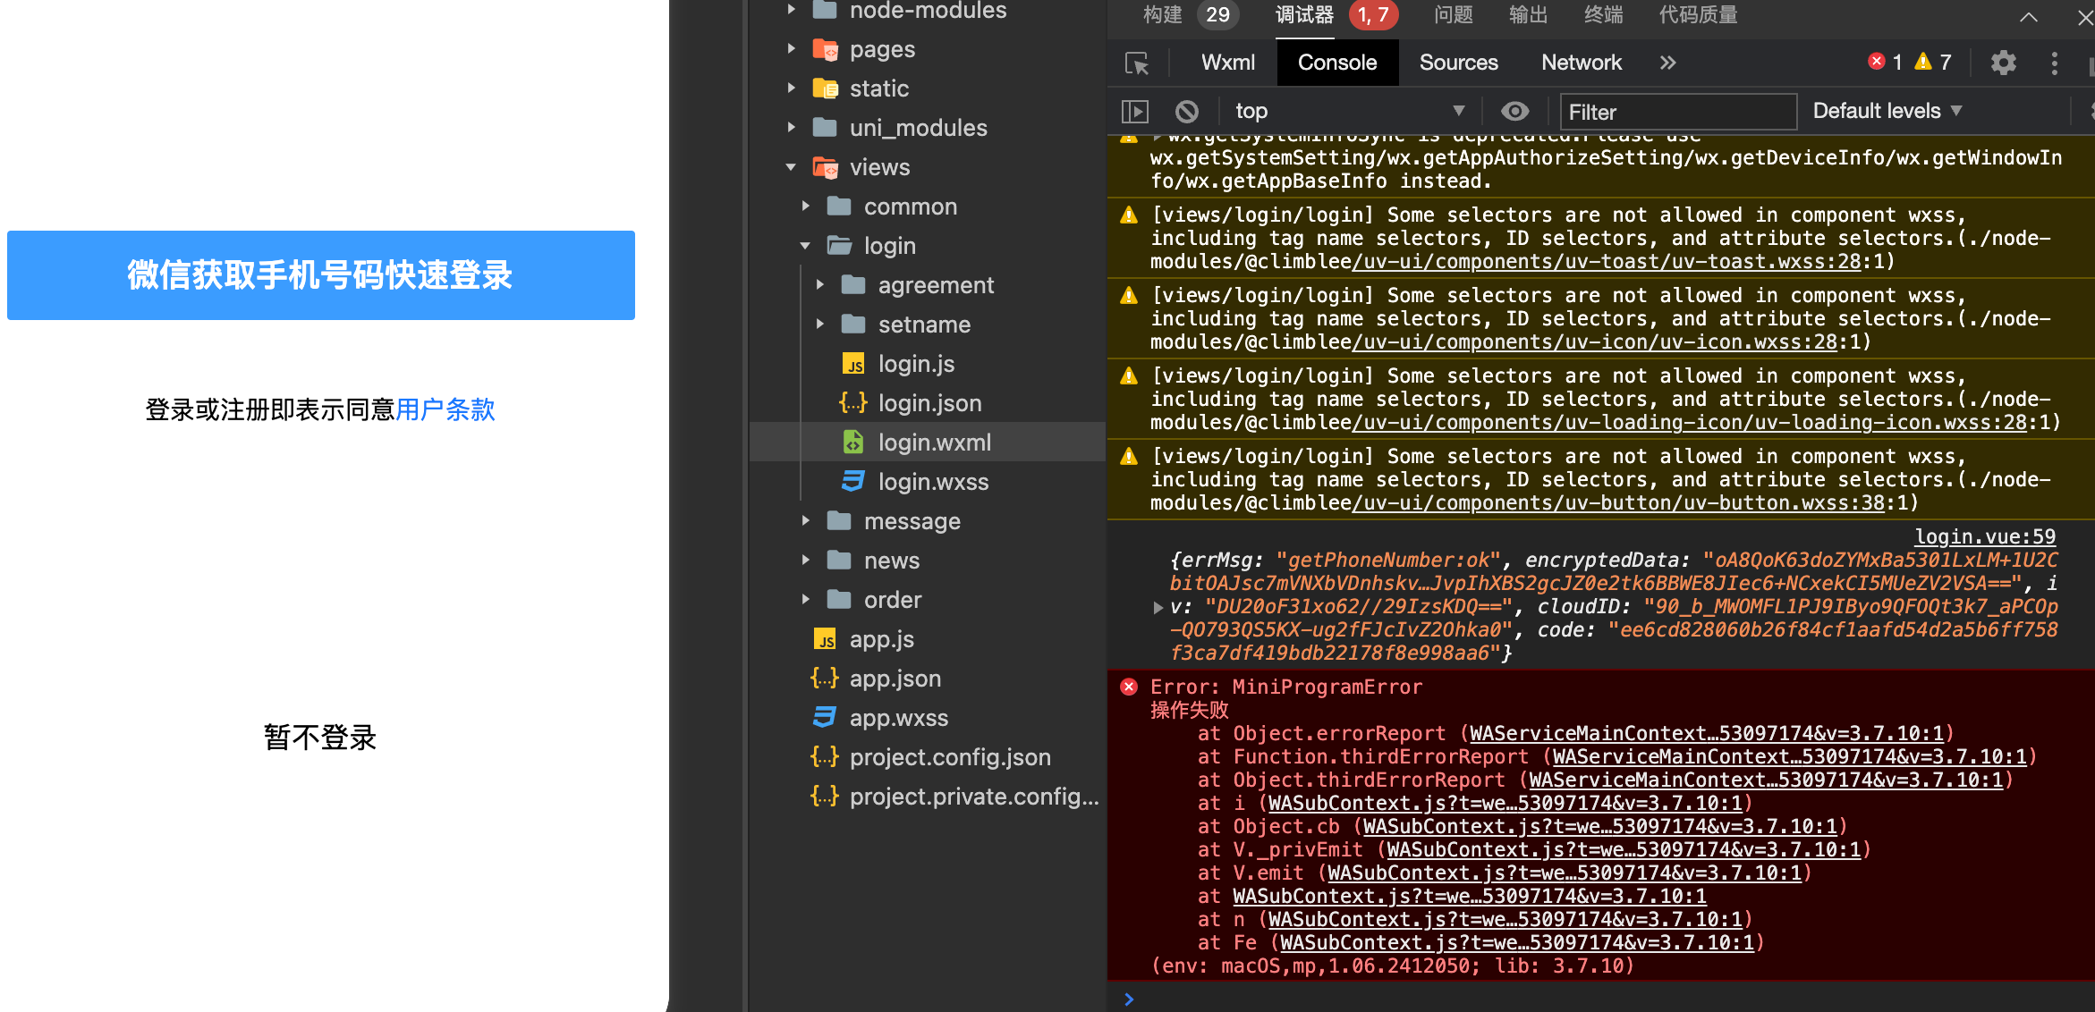Toggle the live expression eye icon
The height and width of the screenshot is (1012, 2095).
tap(1514, 111)
